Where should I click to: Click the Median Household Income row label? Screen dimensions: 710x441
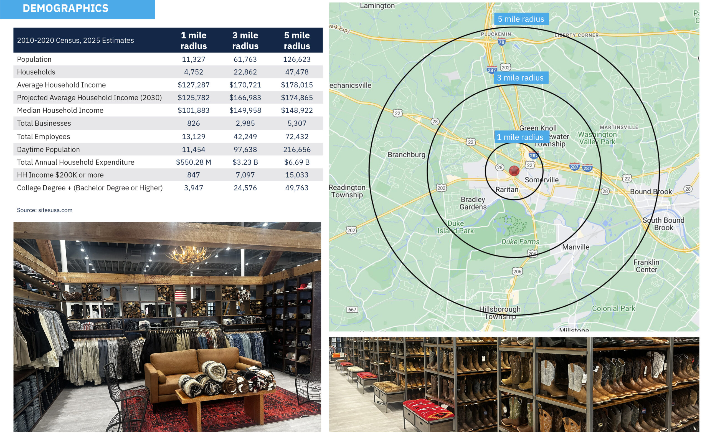click(60, 110)
